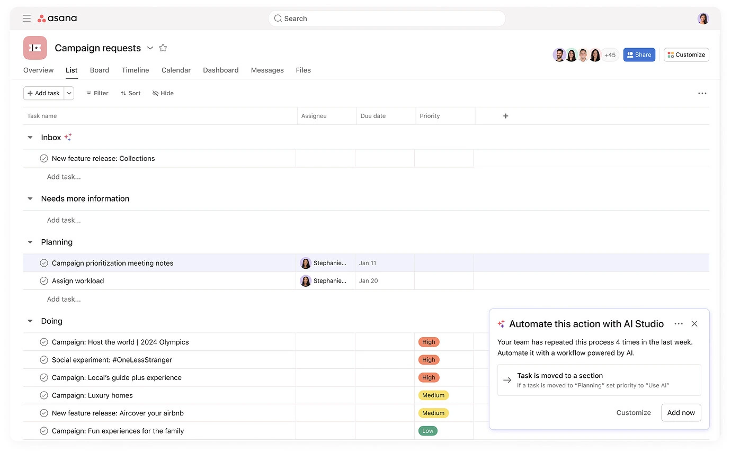The width and height of the screenshot is (731, 453).
Task: Click the Asana logo
Action: 57,18
